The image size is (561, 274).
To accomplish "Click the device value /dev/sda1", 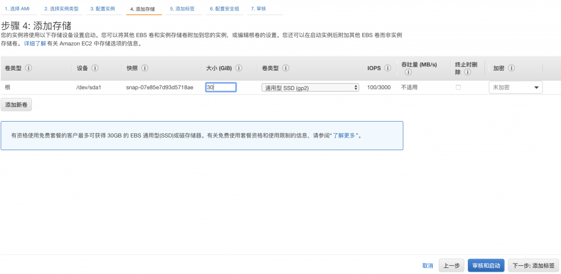I will coord(89,87).
